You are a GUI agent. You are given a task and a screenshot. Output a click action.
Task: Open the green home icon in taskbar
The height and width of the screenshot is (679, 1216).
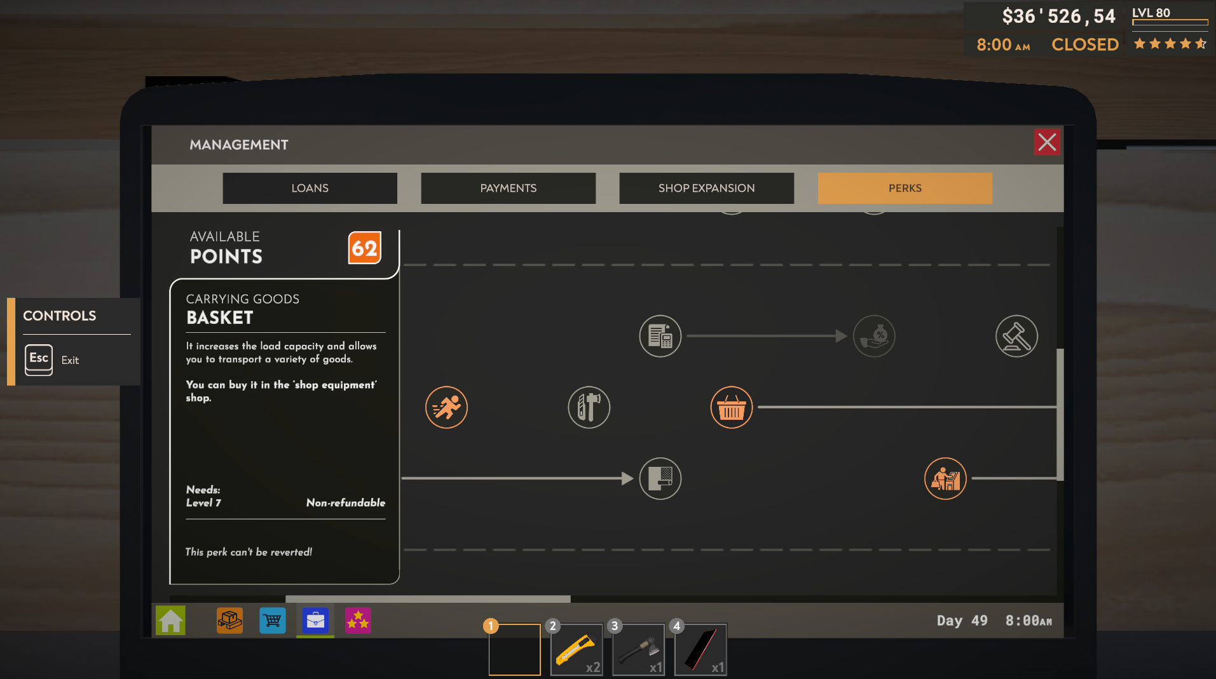(170, 621)
